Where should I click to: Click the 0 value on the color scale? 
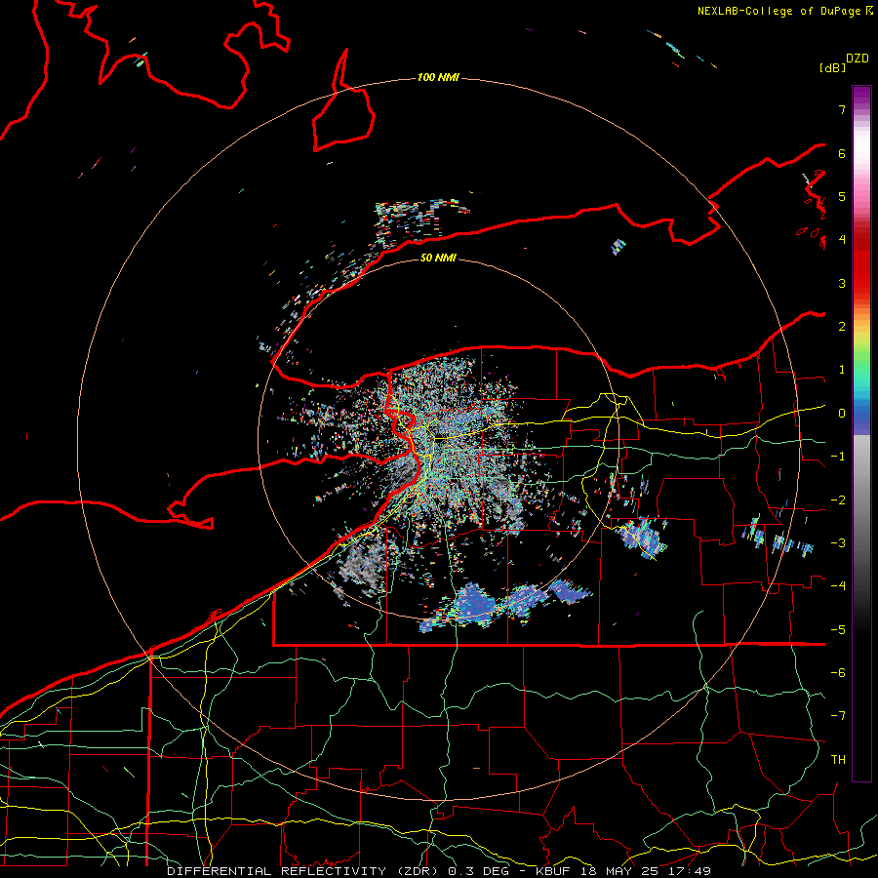[842, 414]
